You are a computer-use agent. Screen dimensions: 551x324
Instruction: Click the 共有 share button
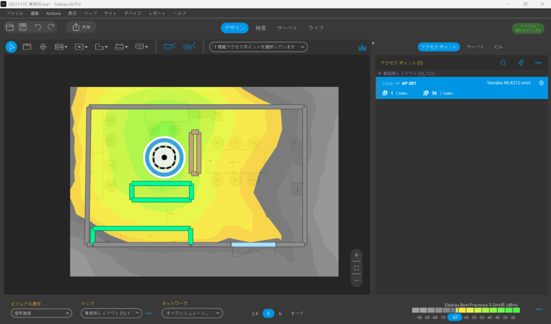(x=81, y=27)
